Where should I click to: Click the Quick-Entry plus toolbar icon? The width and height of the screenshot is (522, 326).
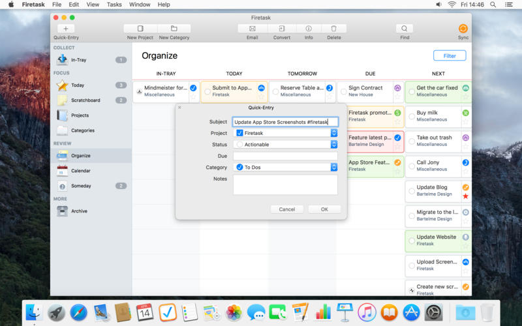[65, 29]
